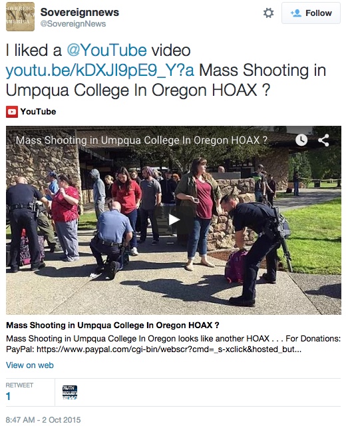The image size is (348, 428).
Task: Click the video share icon
Action: pos(323,140)
